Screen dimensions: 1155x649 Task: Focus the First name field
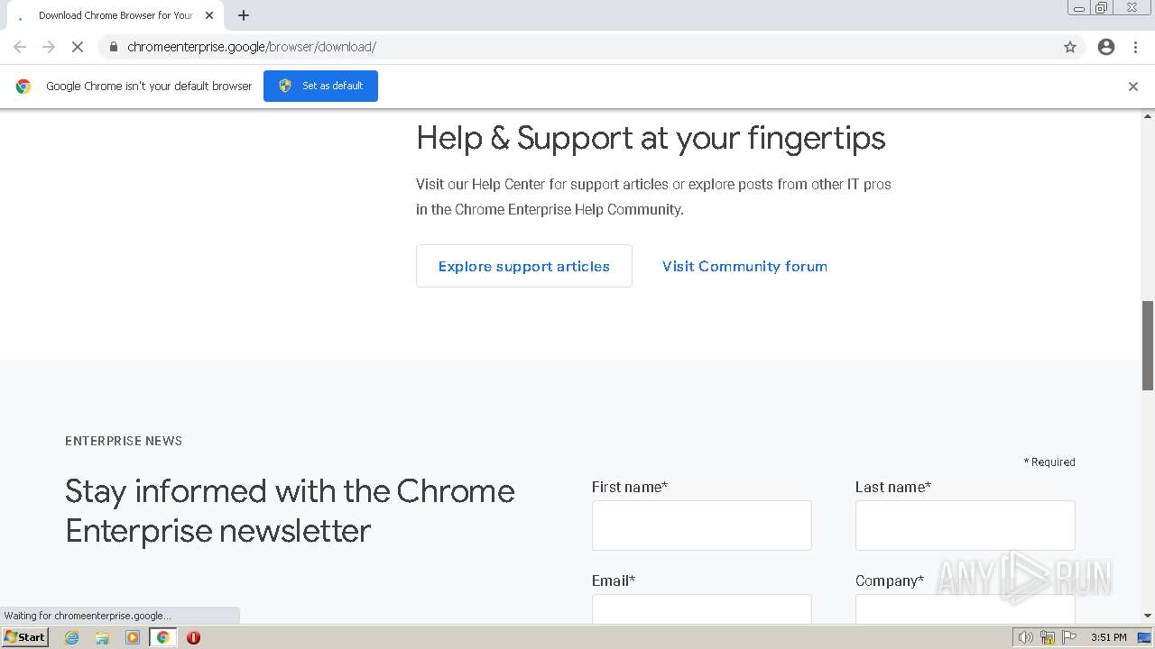pyautogui.click(x=702, y=526)
